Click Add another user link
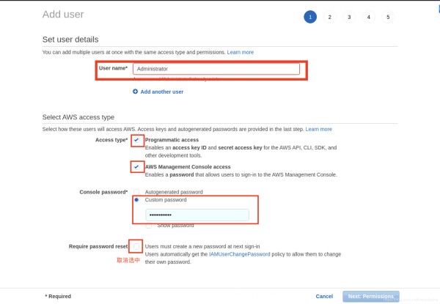The height and width of the screenshot is (304, 440). (161, 92)
